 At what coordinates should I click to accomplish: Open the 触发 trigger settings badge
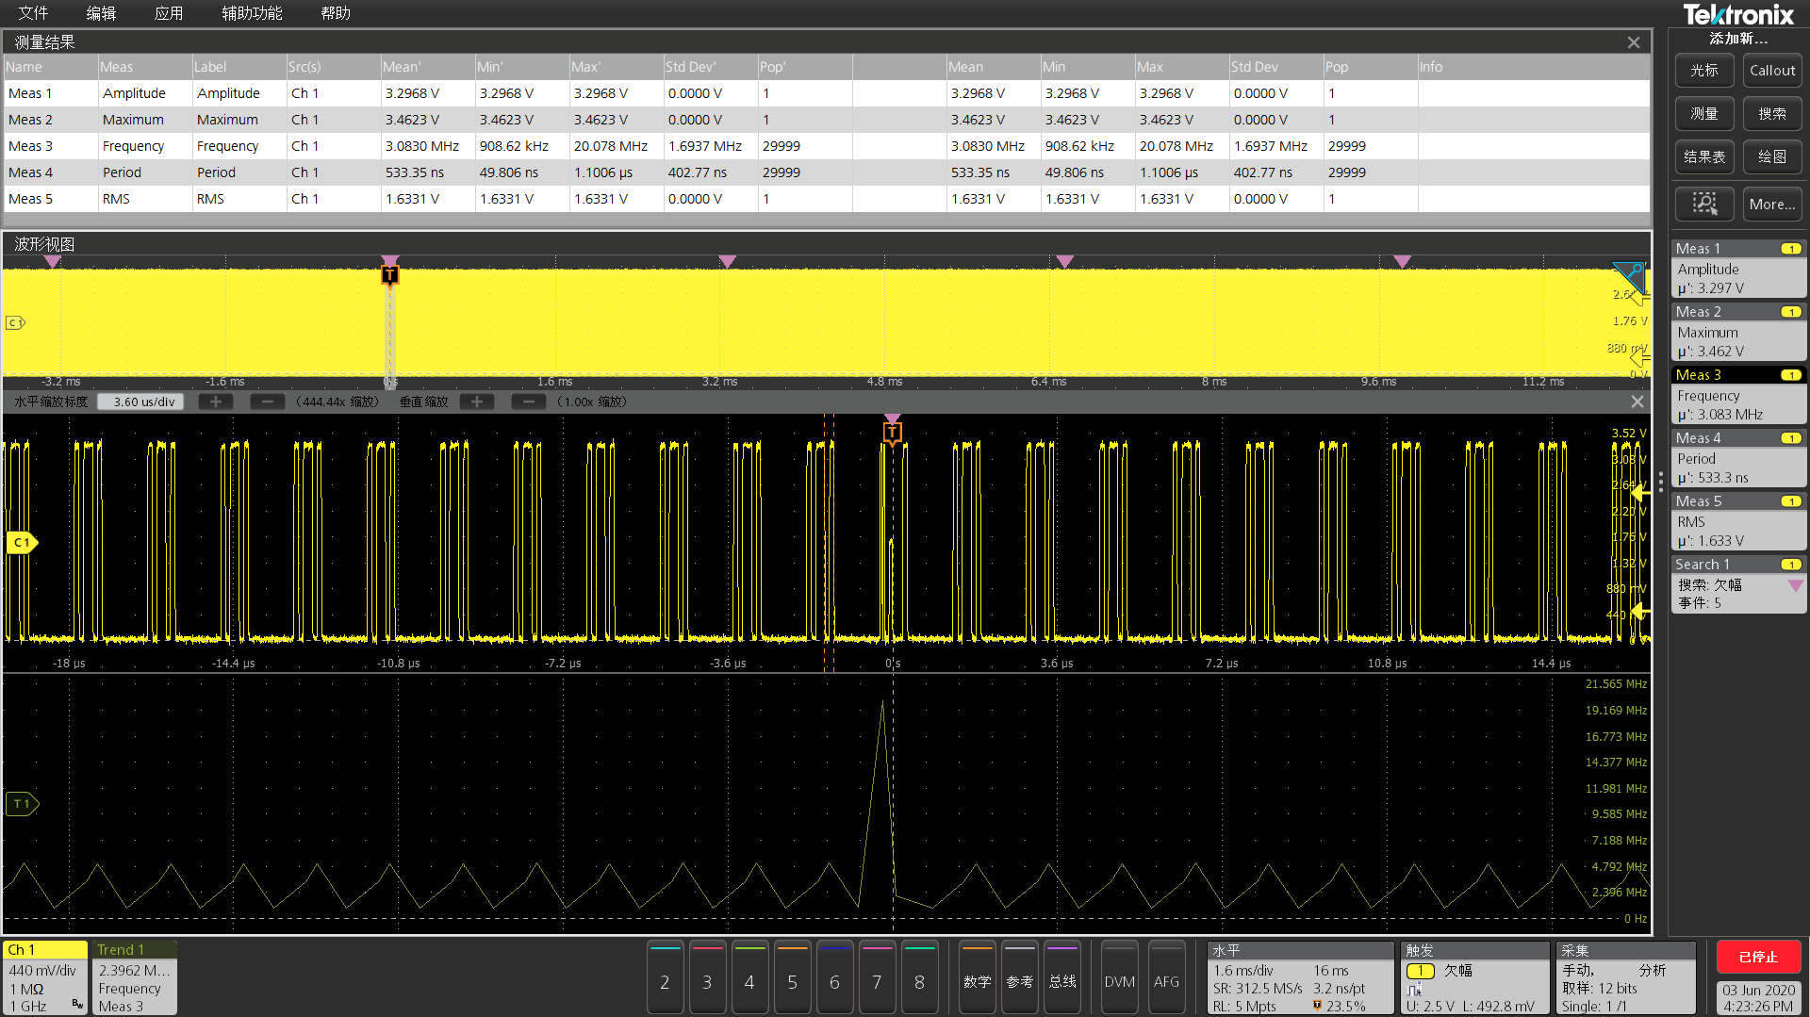(1474, 977)
